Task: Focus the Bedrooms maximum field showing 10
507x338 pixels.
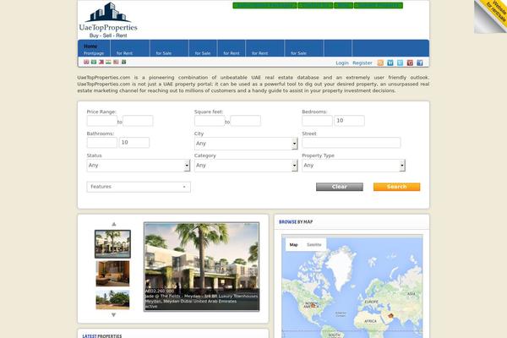Action: point(349,121)
